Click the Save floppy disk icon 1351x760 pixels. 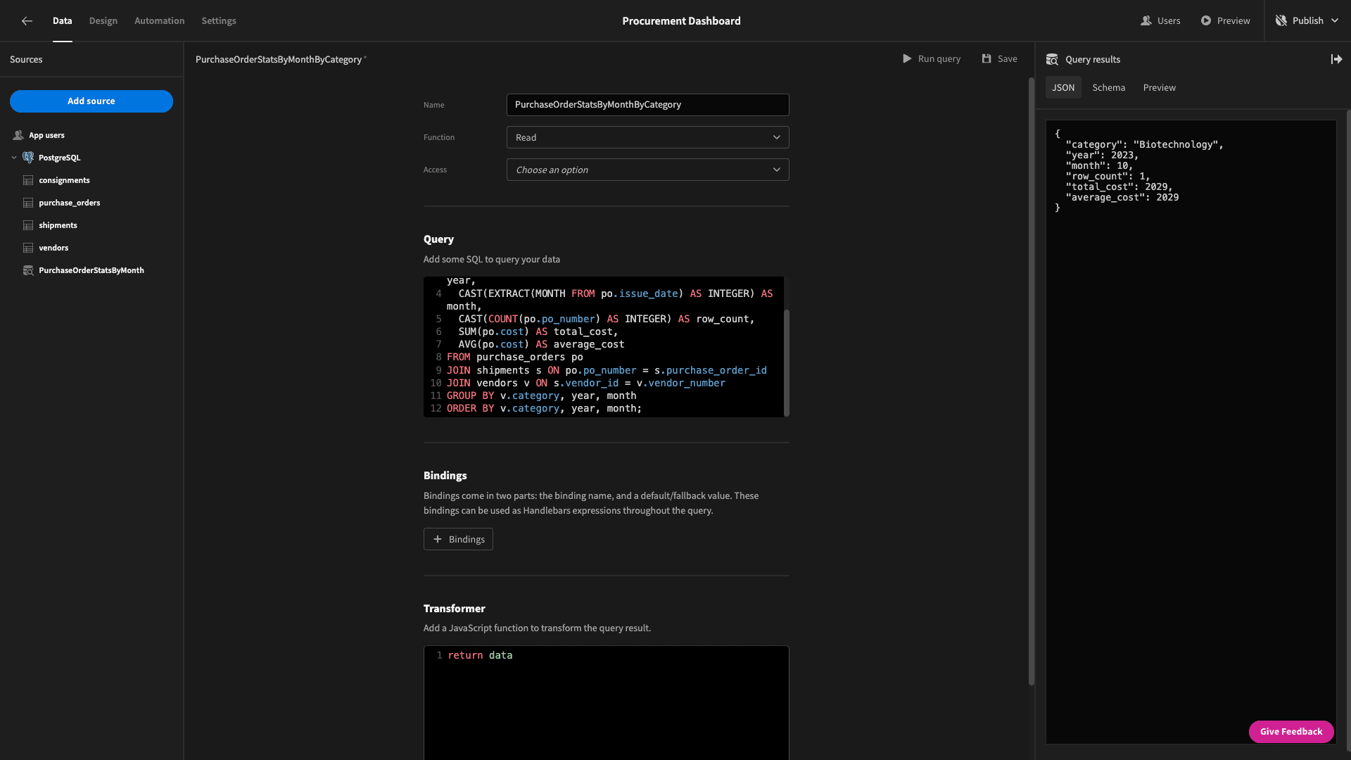pos(987,59)
